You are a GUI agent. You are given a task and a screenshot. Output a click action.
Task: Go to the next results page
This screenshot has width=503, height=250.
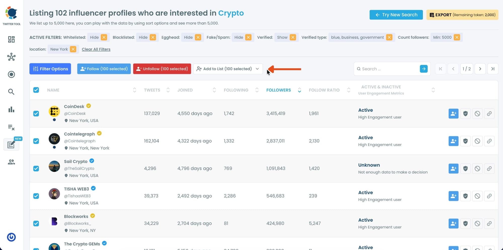(x=480, y=69)
